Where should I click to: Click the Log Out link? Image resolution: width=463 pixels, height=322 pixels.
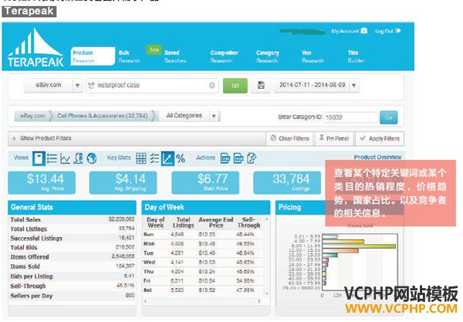pyautogui.click(x=384, y=31)
